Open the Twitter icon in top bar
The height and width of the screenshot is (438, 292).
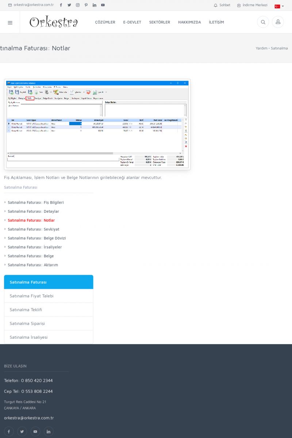coord(69,5)
